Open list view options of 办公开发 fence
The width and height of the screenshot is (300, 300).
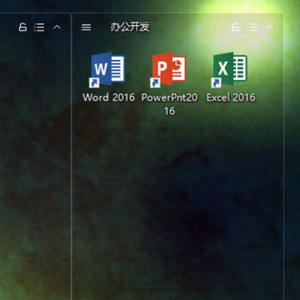coord(252,27)
